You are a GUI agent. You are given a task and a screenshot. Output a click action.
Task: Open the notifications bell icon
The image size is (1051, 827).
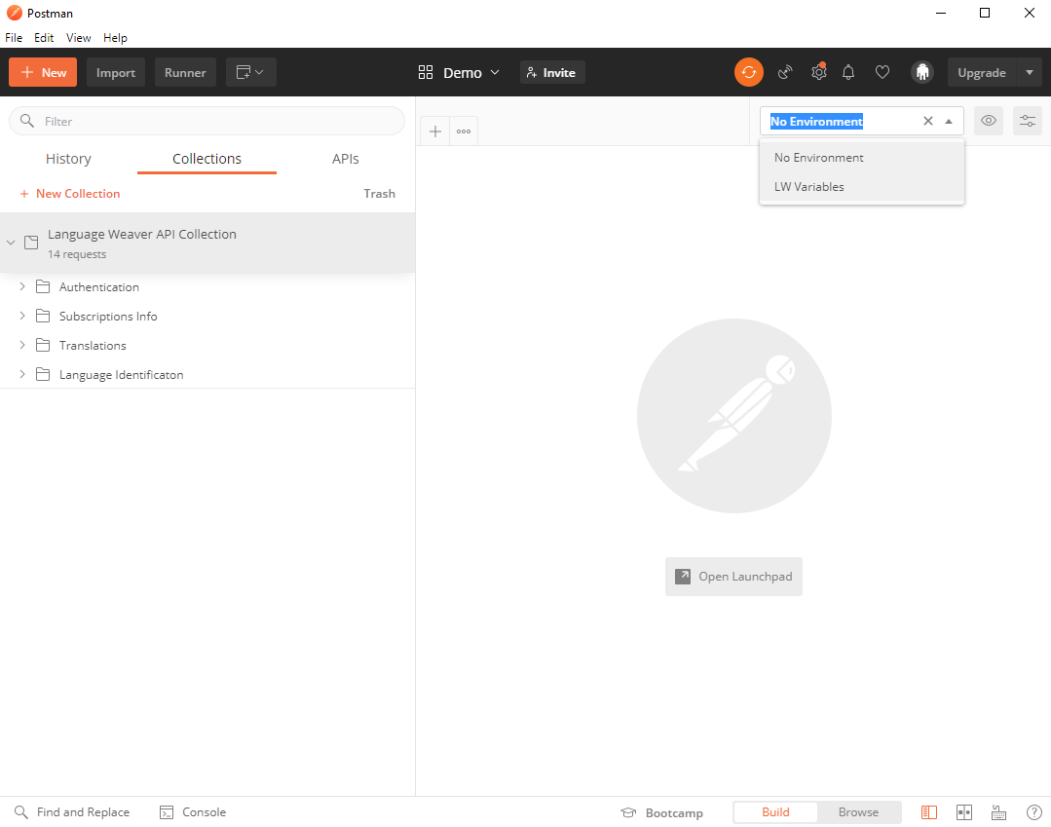pos(847,72)
